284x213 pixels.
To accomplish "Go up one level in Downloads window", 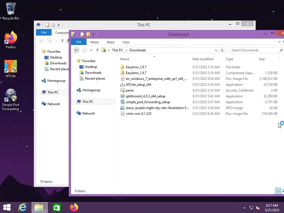I will (97, 50).
